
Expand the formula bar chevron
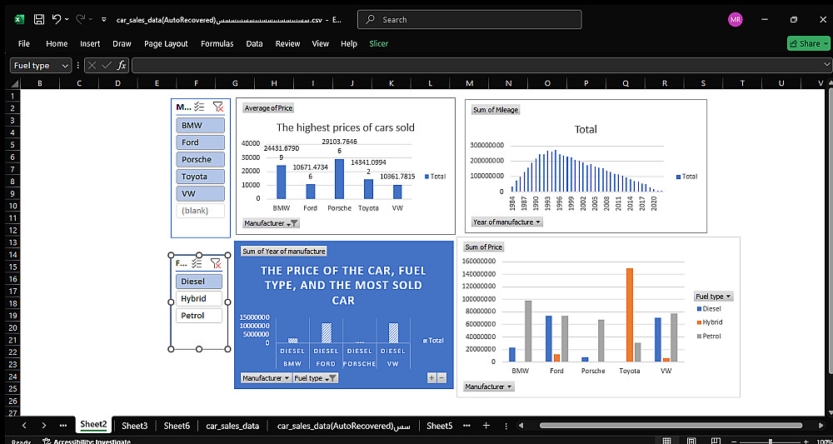pyautogui.click(x=826, y=65)
